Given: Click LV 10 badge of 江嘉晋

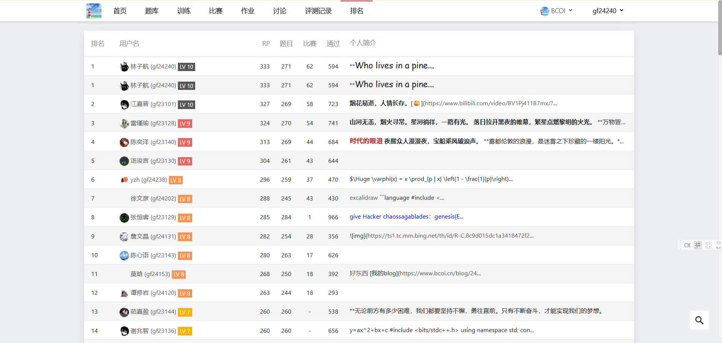Looking at the screenshot, I should (187, 105).
